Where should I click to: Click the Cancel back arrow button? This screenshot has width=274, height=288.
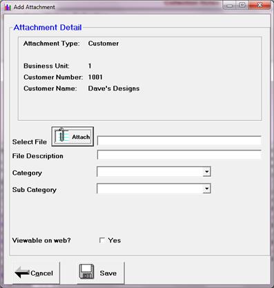(36, 273)
